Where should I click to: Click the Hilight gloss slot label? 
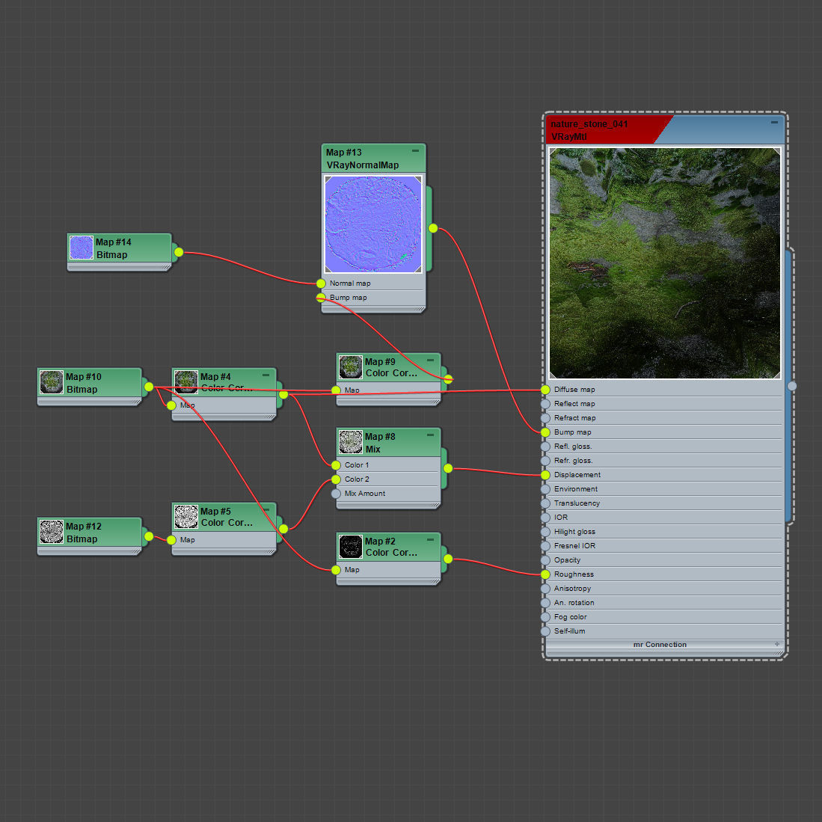(x=574, y=532)
